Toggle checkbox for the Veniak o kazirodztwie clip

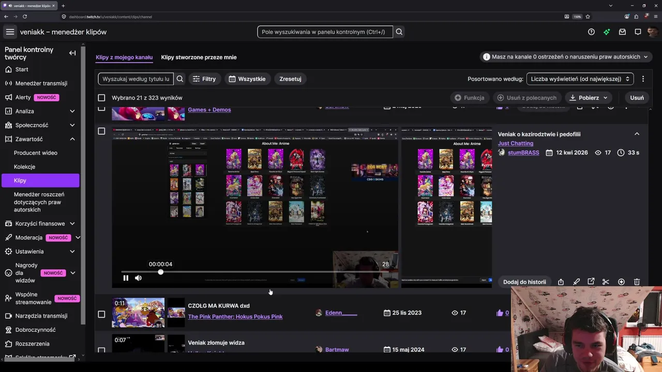101,131
